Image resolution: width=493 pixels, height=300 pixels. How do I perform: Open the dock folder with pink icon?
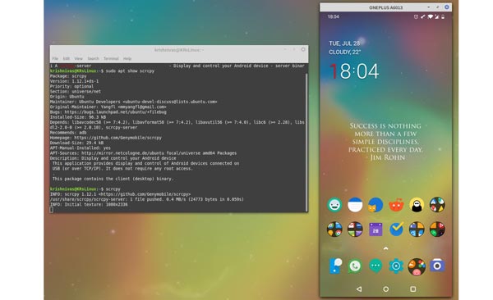point(417,266)
